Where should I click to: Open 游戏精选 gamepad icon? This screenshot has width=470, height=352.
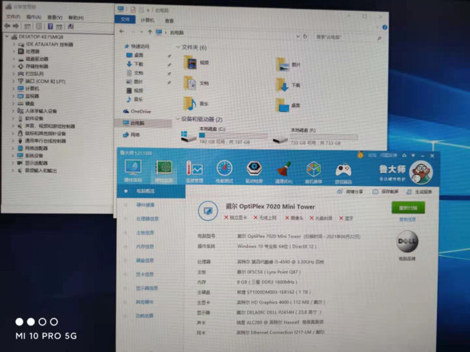click(343, 173)
